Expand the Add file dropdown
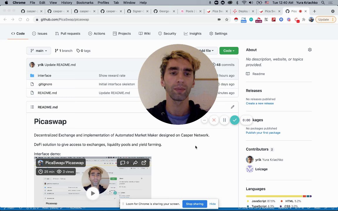Viewport: 338px width, 211px height. [x=207, y=51]
